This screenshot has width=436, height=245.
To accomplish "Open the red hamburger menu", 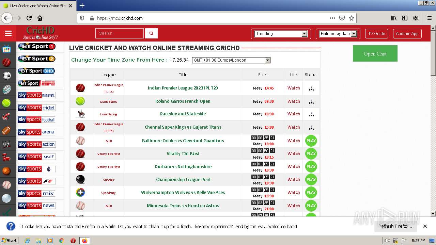I will click(x=8, y=33).
